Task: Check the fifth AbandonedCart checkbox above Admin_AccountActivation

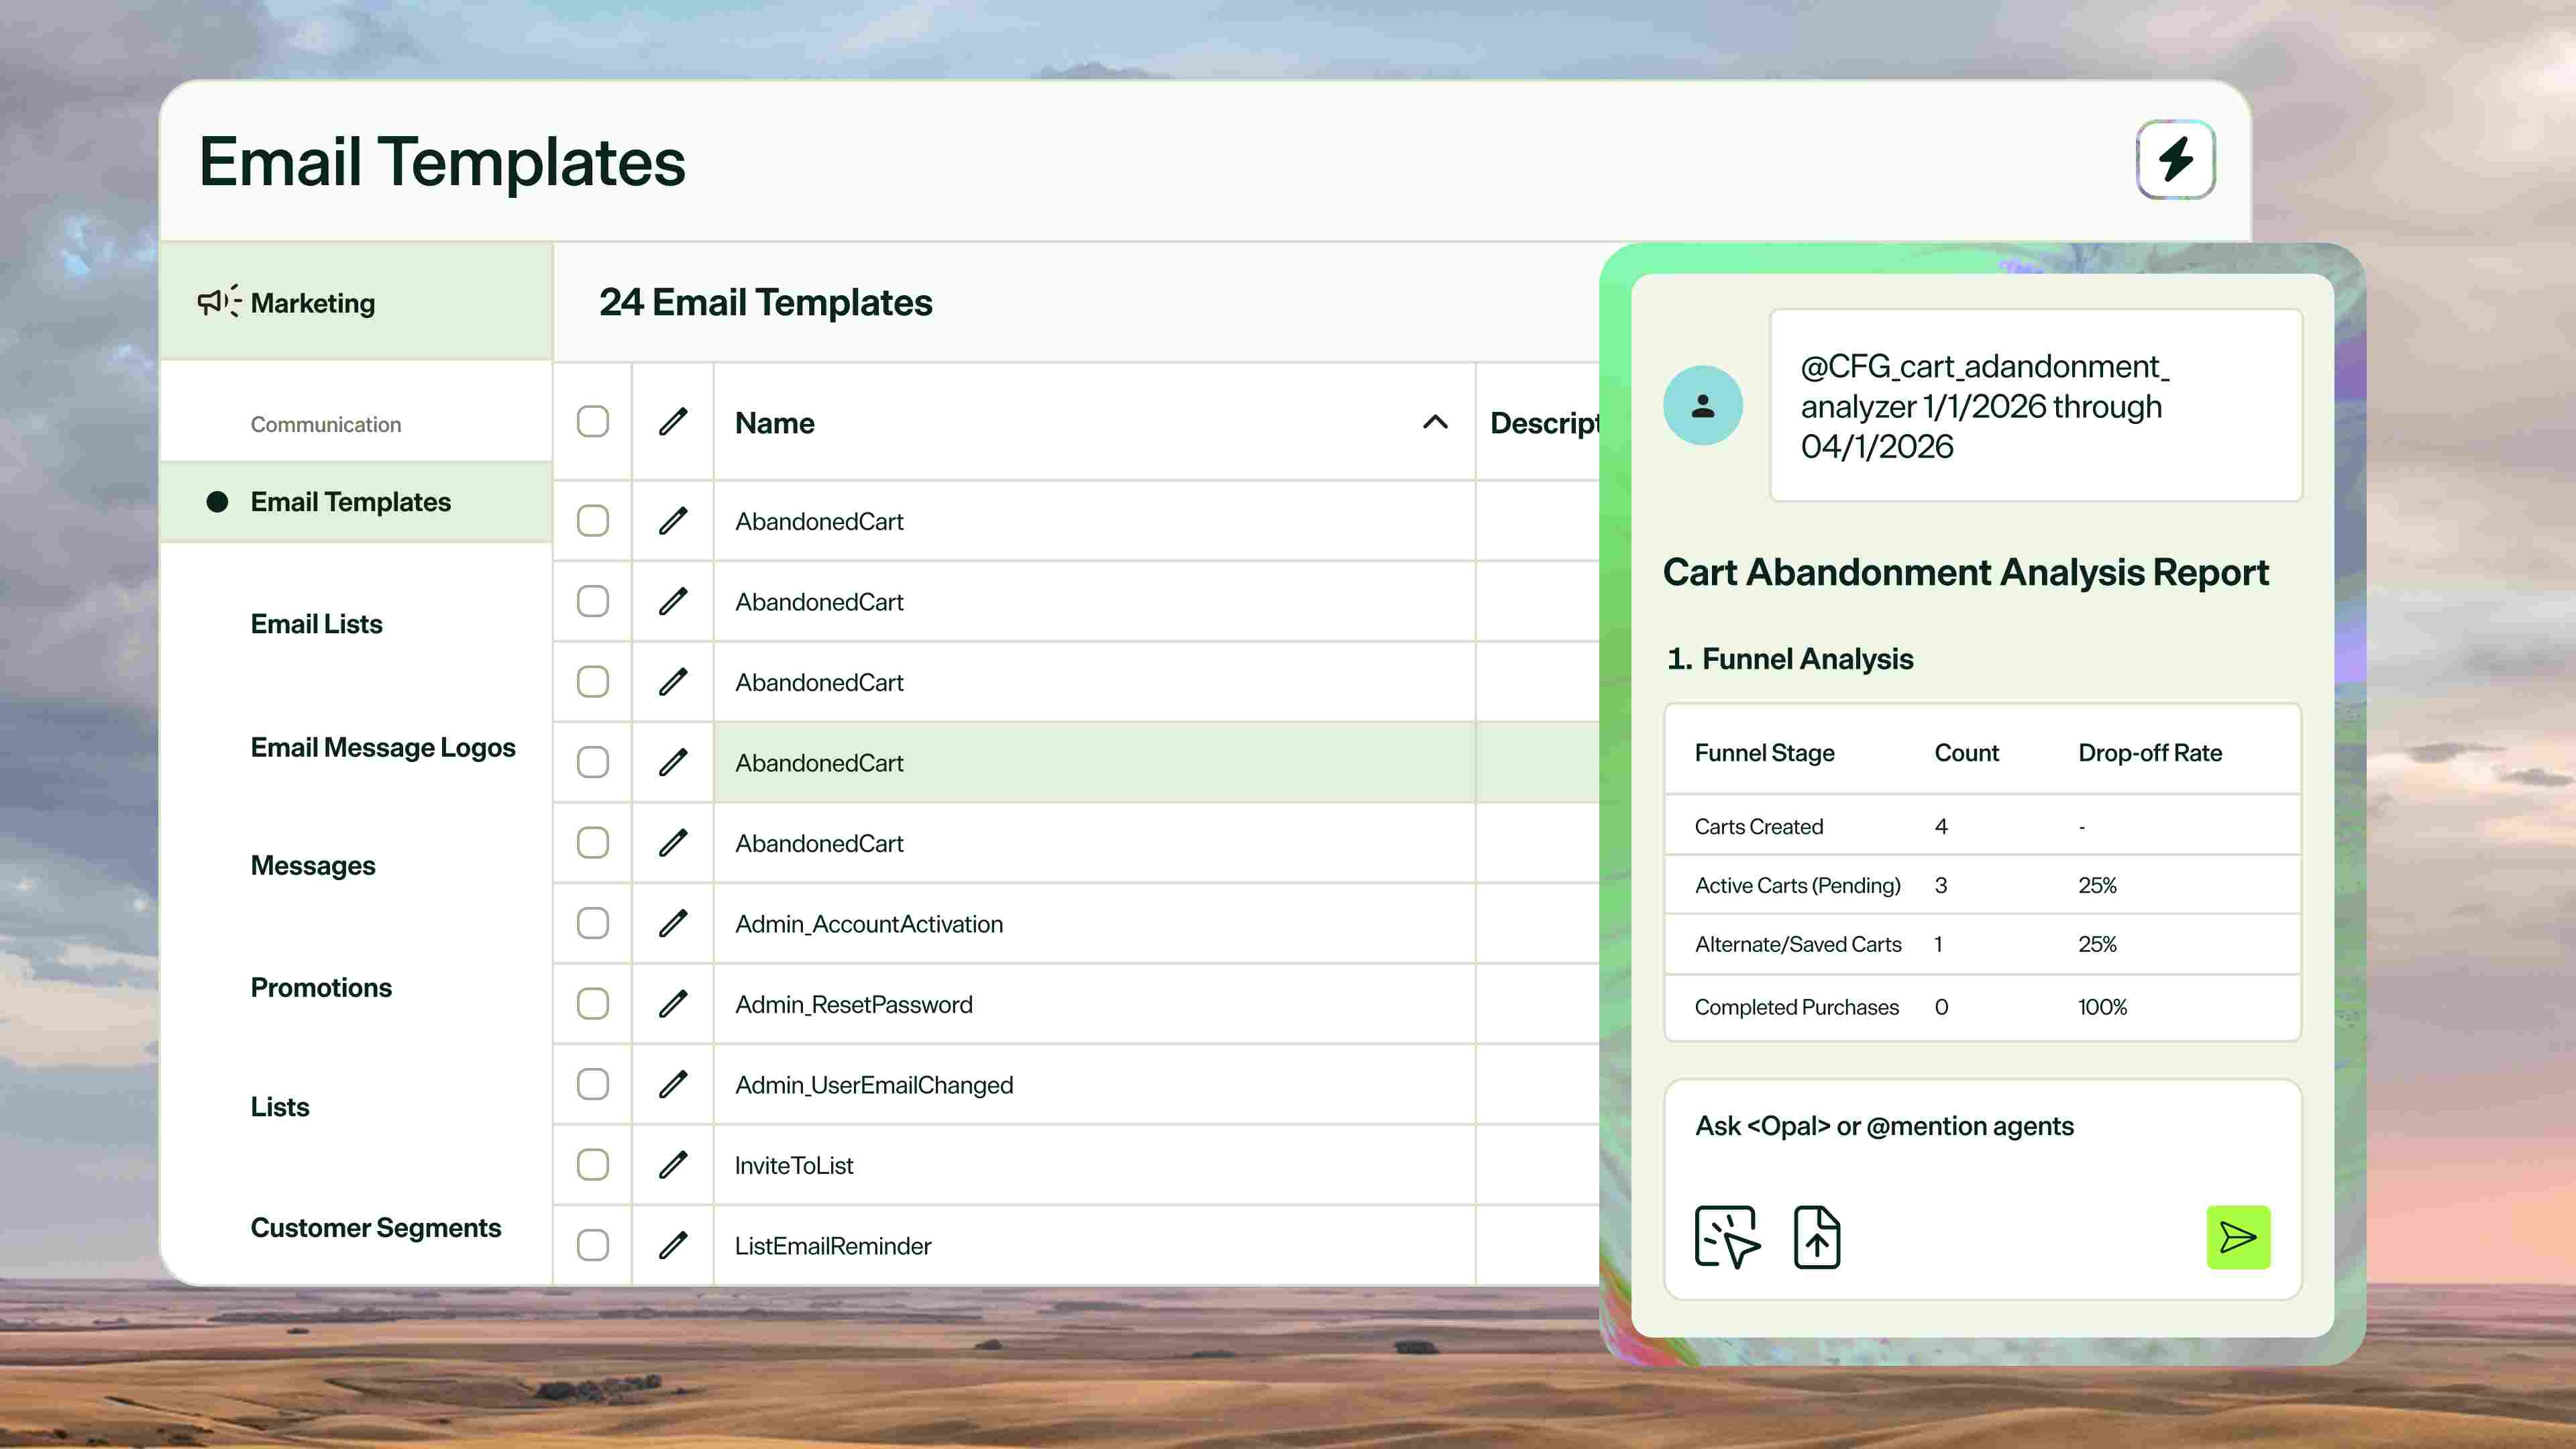Action: coord(593,843)
